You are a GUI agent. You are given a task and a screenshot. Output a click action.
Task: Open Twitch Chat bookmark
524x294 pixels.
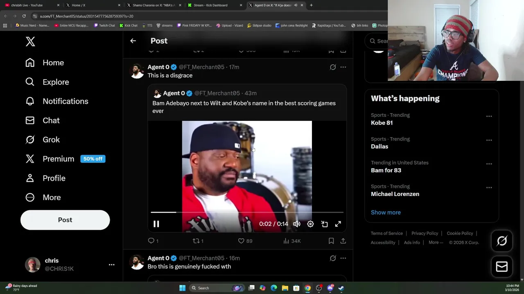(x=104, y=25)
